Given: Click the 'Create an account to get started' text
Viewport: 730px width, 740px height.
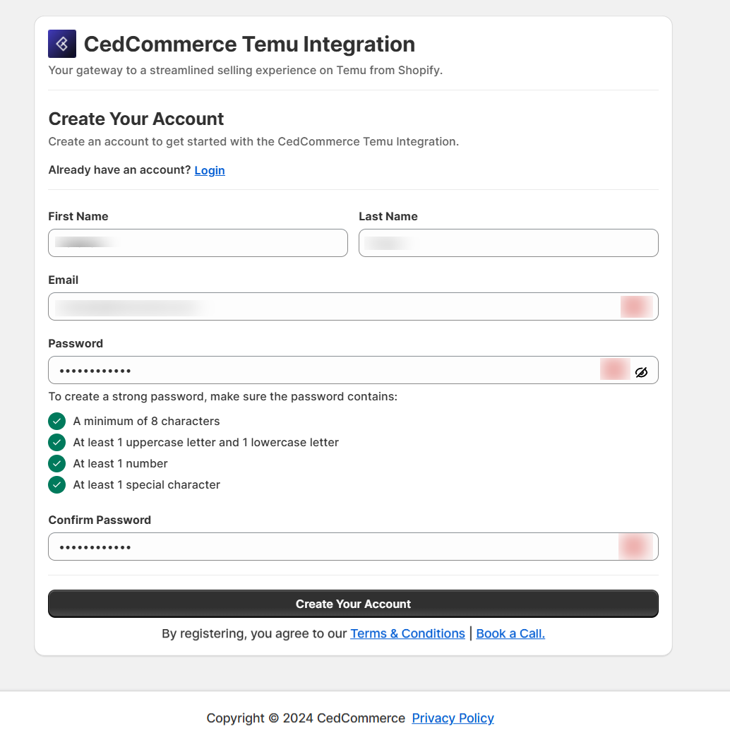Looking at the screenshot, I should coord(253,142).
